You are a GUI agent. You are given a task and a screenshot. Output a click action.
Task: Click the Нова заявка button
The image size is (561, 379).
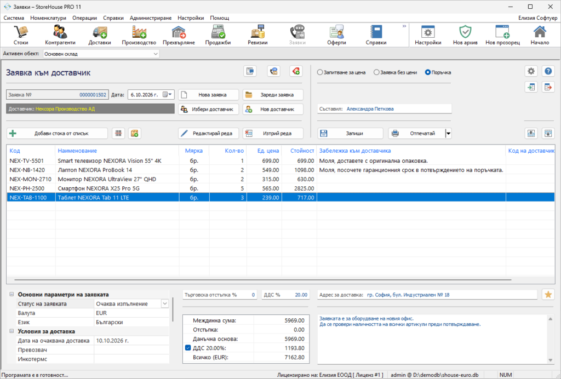tap(209, 95)
